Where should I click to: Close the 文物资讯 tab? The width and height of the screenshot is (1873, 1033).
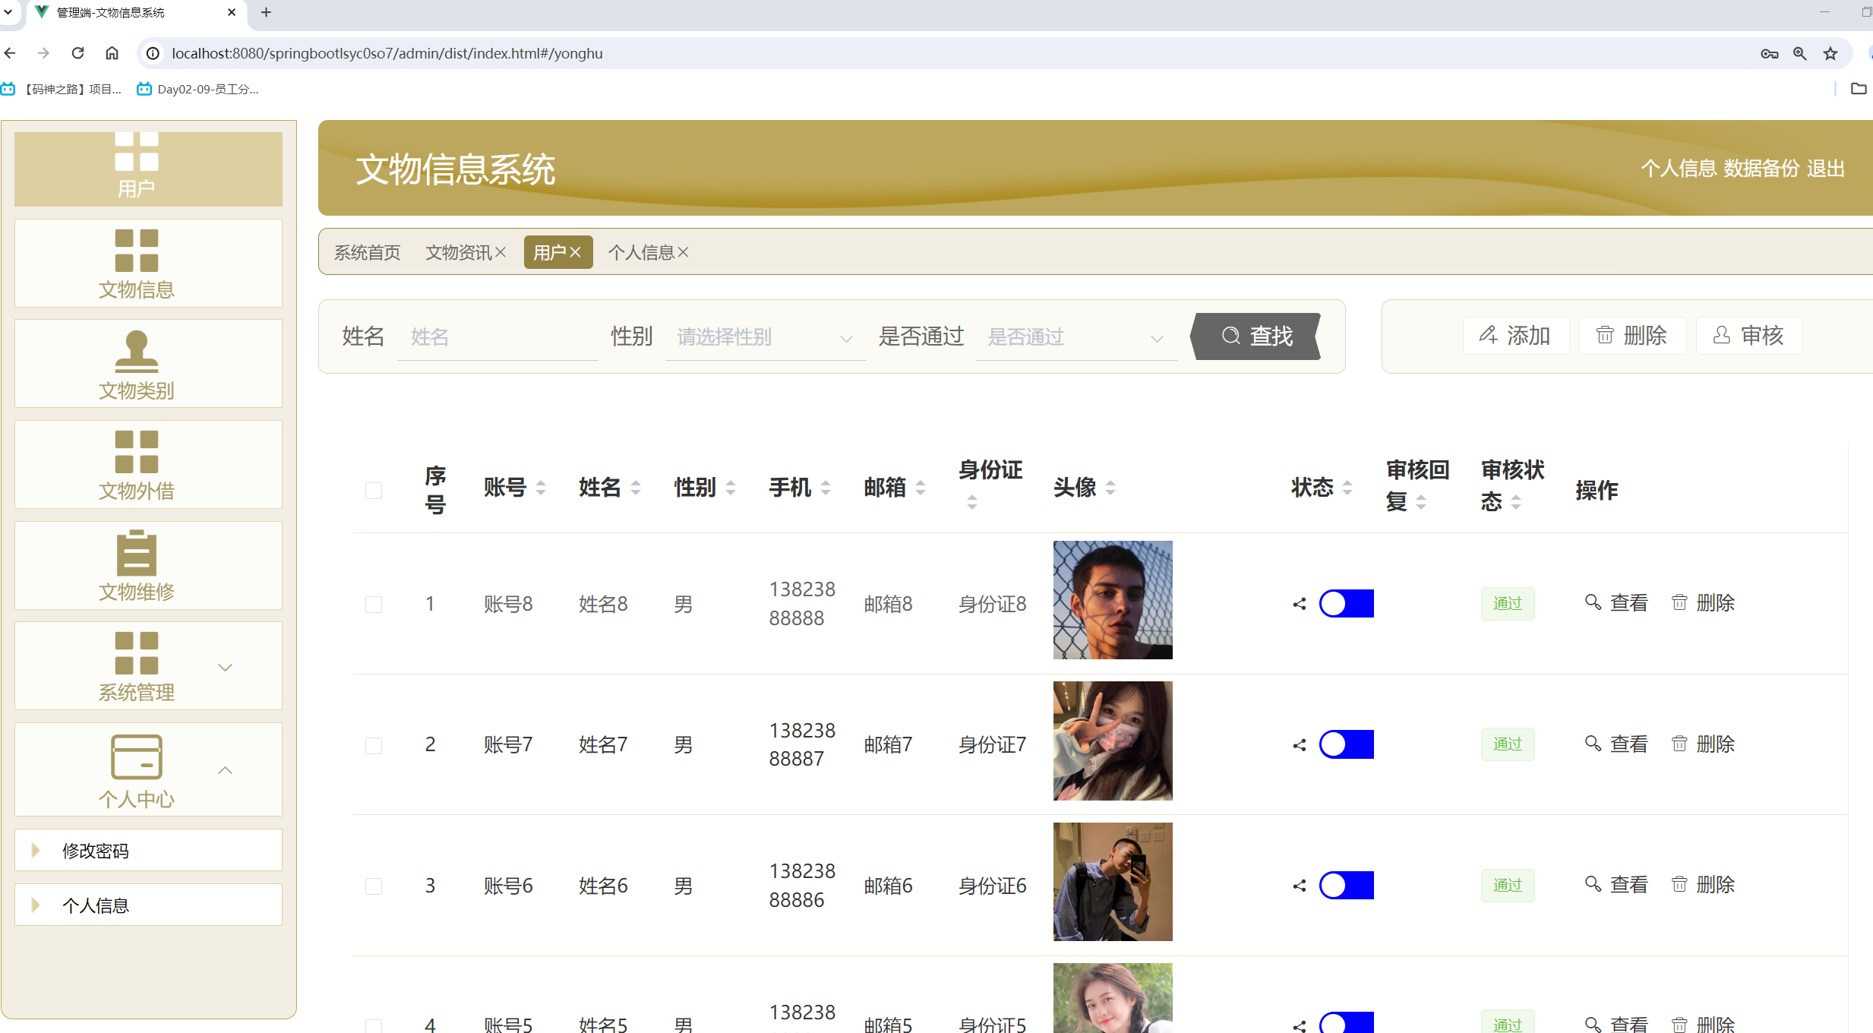(501, 252)
